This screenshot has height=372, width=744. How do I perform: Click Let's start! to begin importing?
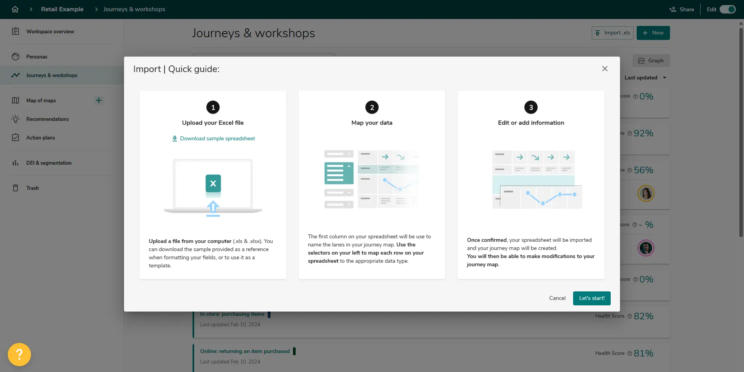coord(591,298)
